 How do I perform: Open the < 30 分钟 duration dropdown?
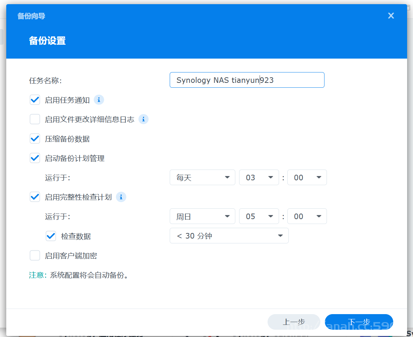pos(229,236)
